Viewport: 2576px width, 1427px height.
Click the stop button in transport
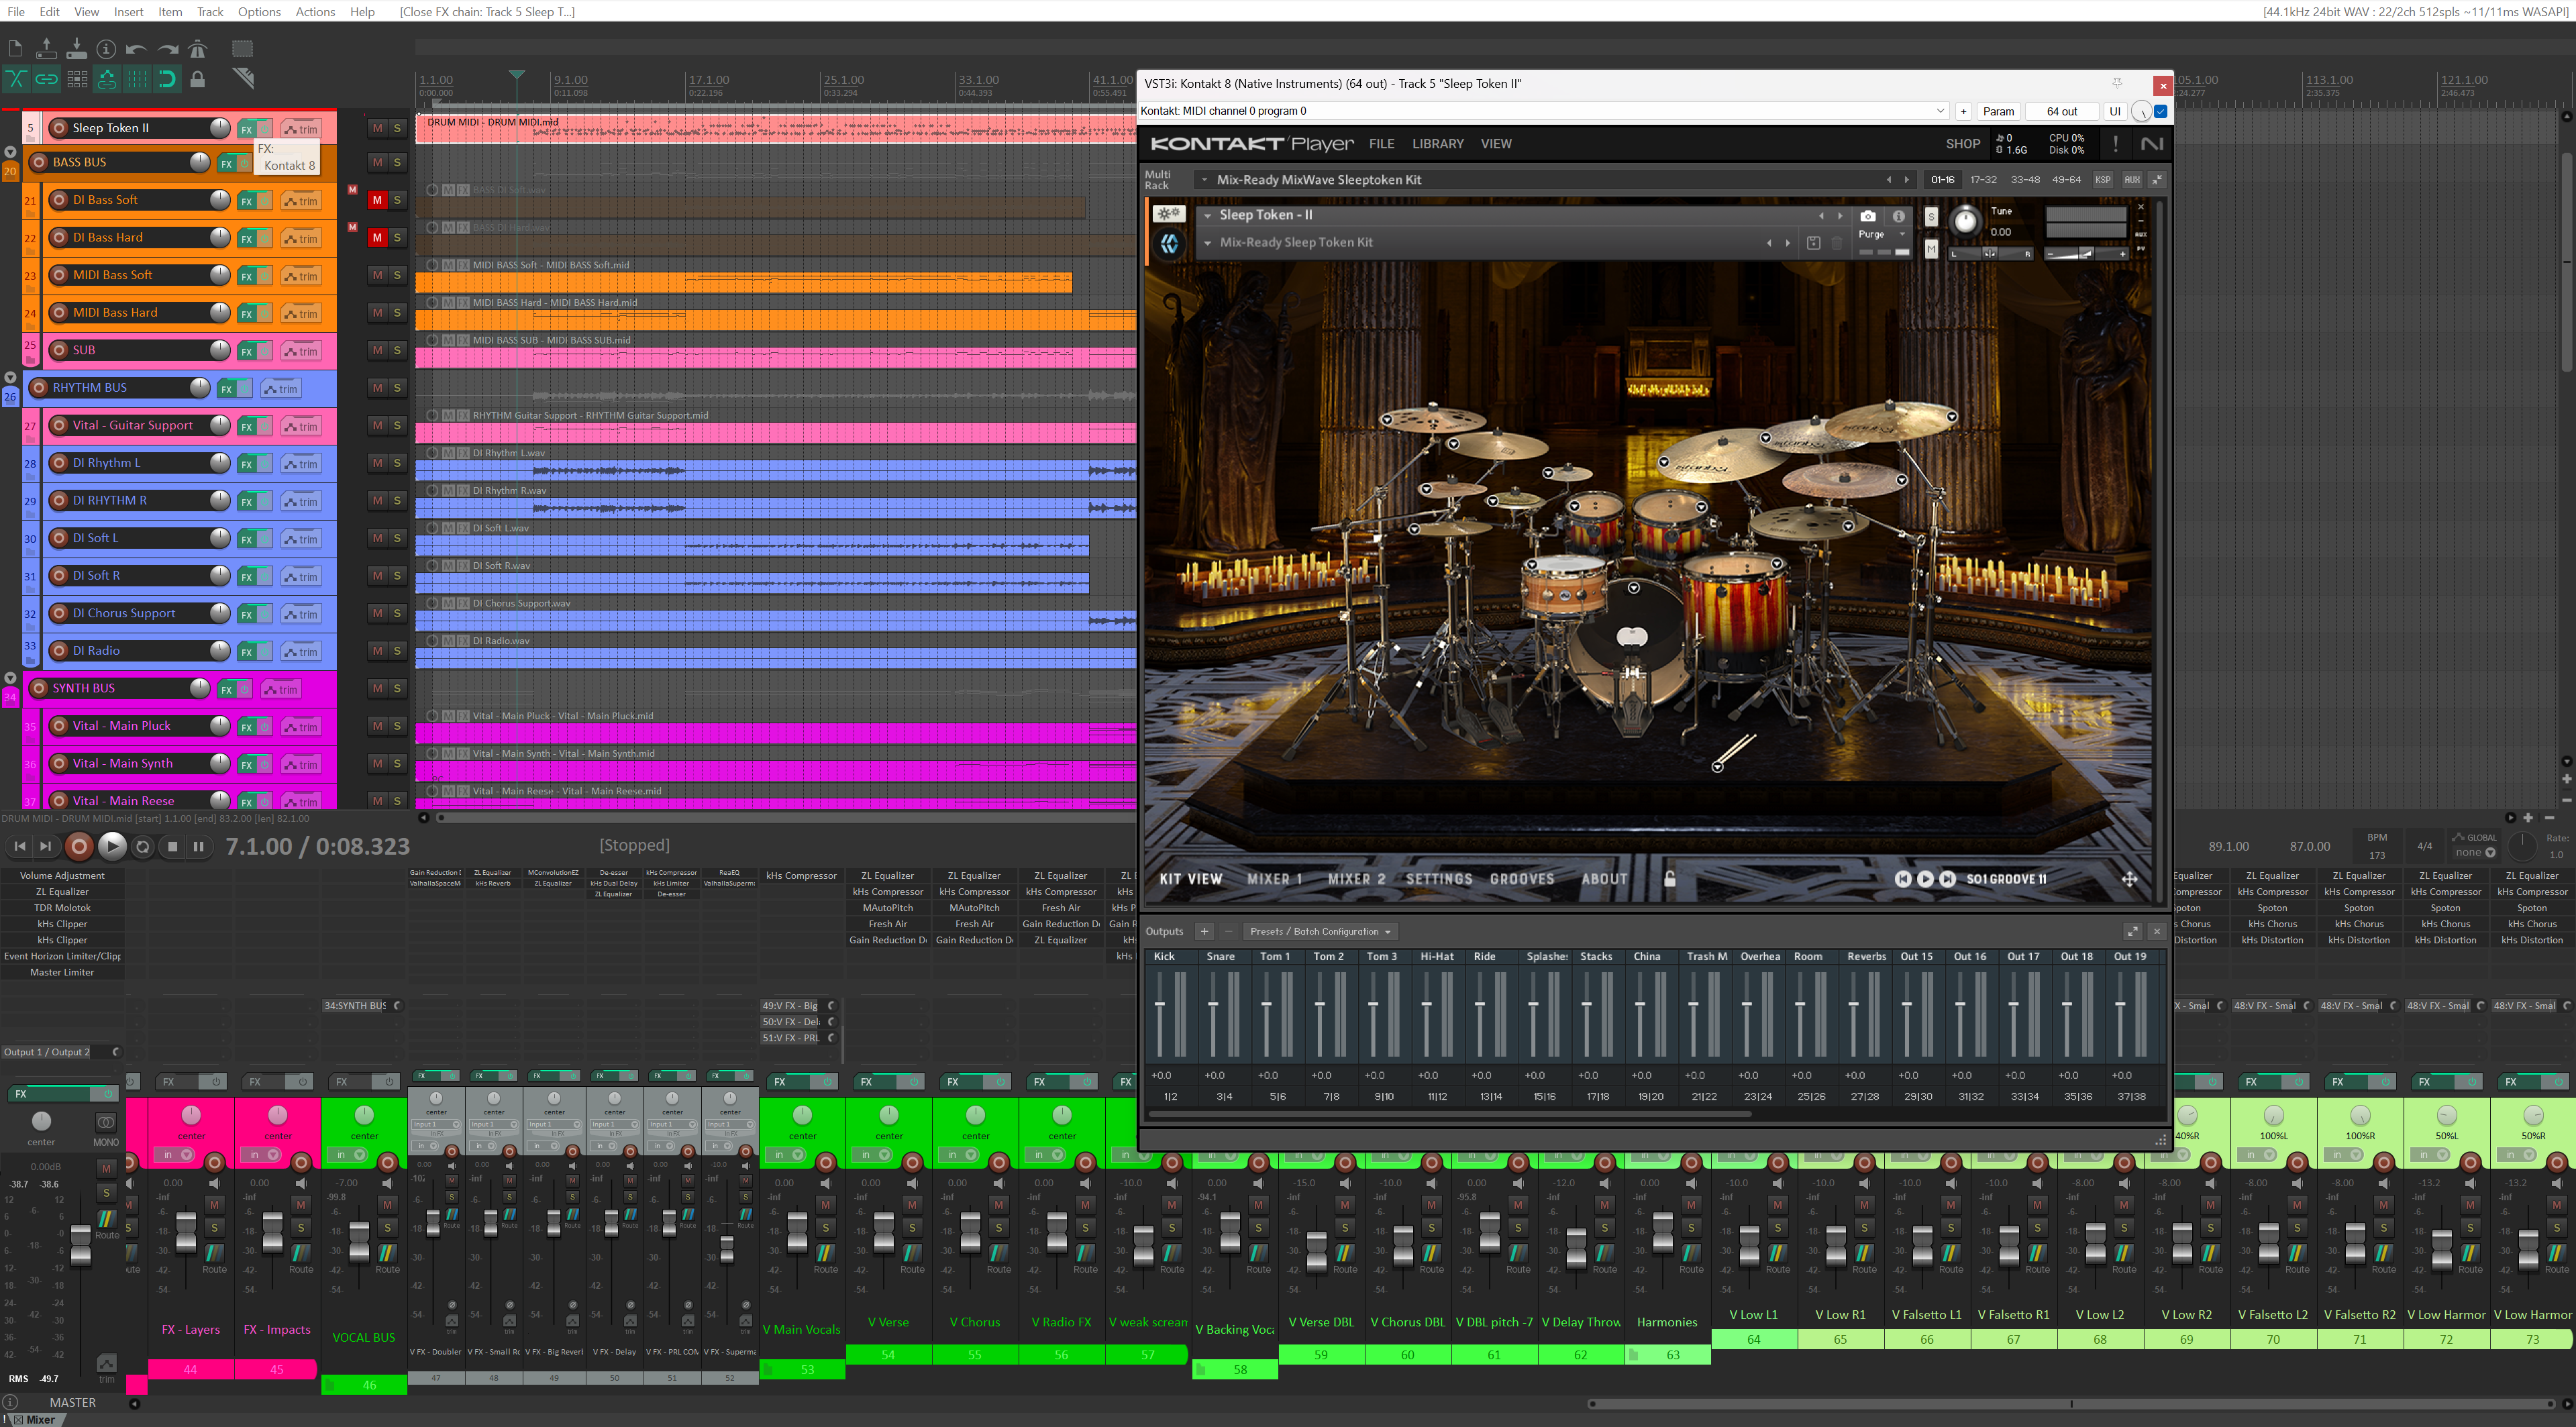[x=172, y=846]
